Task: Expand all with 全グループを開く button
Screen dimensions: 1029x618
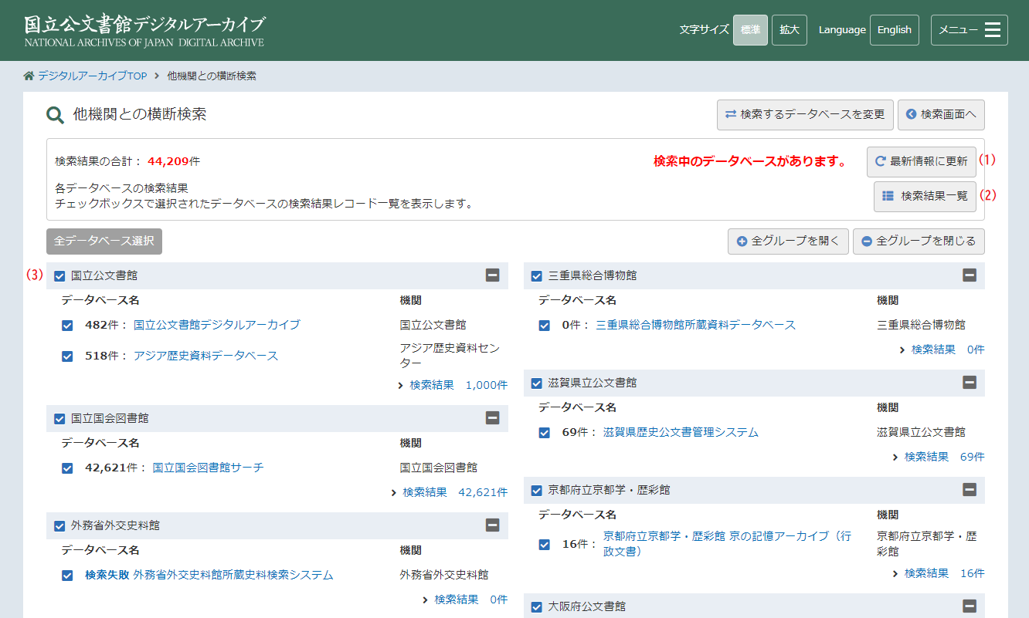Action: pos(788,241)
